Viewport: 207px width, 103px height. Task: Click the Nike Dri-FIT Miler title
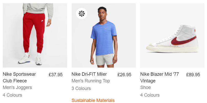pyautogui.click(x=89, y=74)
